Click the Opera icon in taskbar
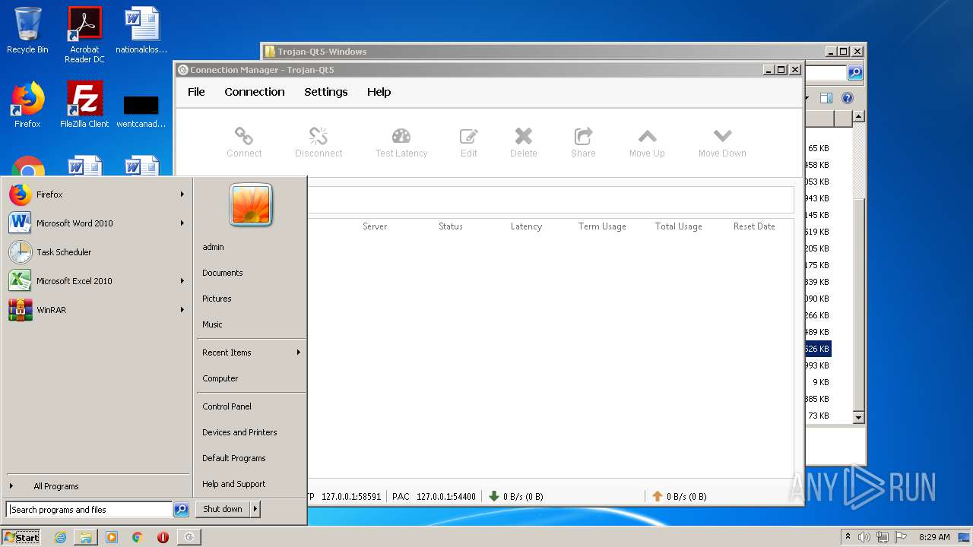 163,537
